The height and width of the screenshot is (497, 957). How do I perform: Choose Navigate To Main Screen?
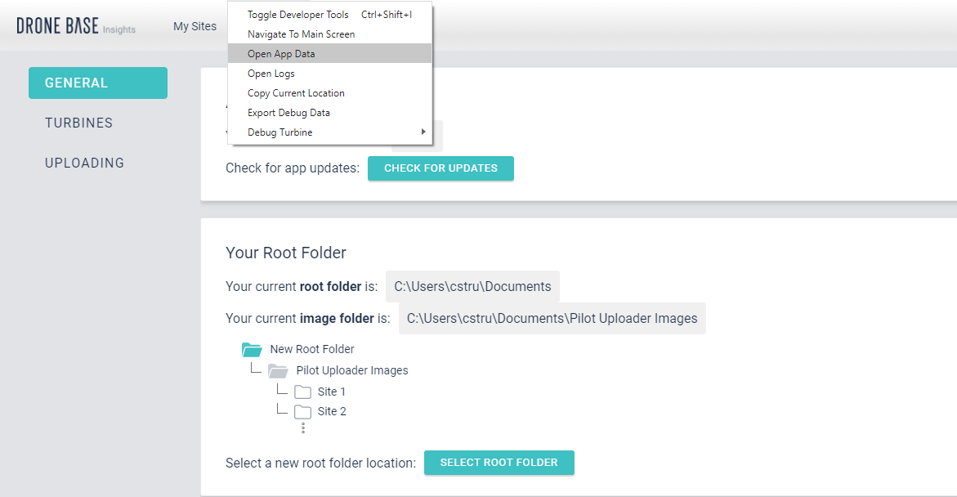point(329,34)
